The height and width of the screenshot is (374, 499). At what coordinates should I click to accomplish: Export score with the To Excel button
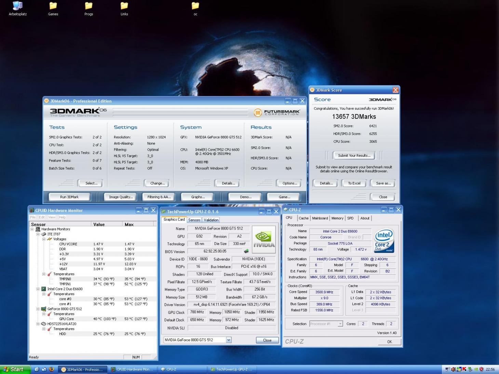click(x=354, y=183)
